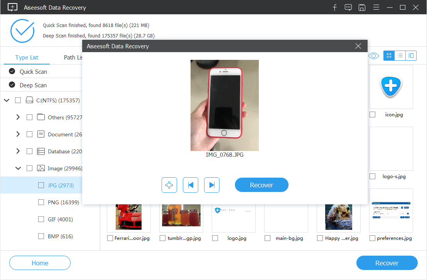Check the Database category checkbox
Image resolution: width=427 pixels, height=280 pixels.
29,151
